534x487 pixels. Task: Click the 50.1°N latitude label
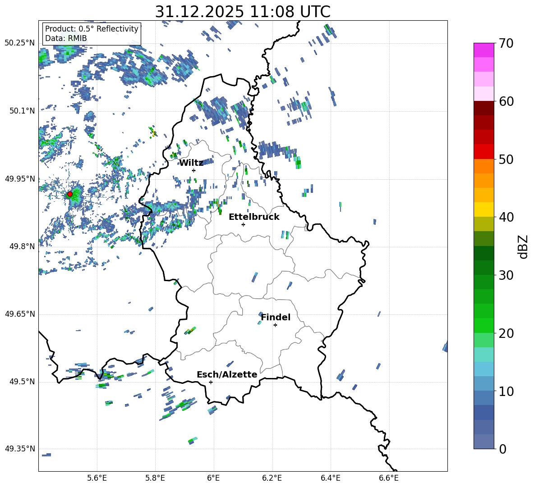[22, 111]
